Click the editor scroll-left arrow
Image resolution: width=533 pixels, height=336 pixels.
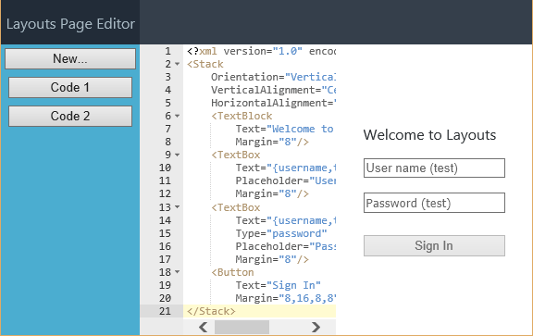204,327
